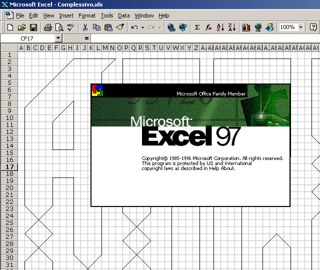
Task: Open the Name Box dropdown arrow
Action: (58, 38)
